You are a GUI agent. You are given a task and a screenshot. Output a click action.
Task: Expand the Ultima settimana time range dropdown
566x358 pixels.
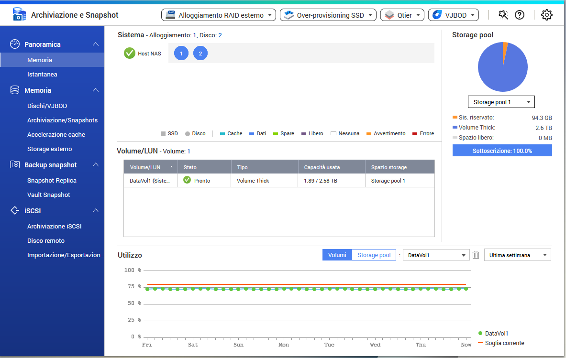[517, 255]
